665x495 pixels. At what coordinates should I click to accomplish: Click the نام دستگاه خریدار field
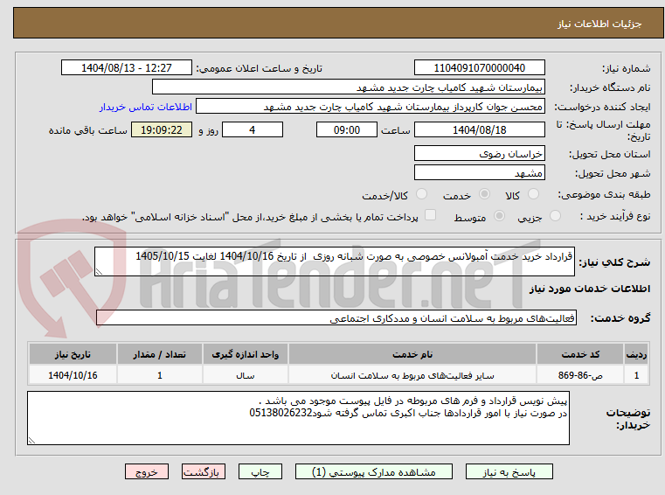coord(348,87)
